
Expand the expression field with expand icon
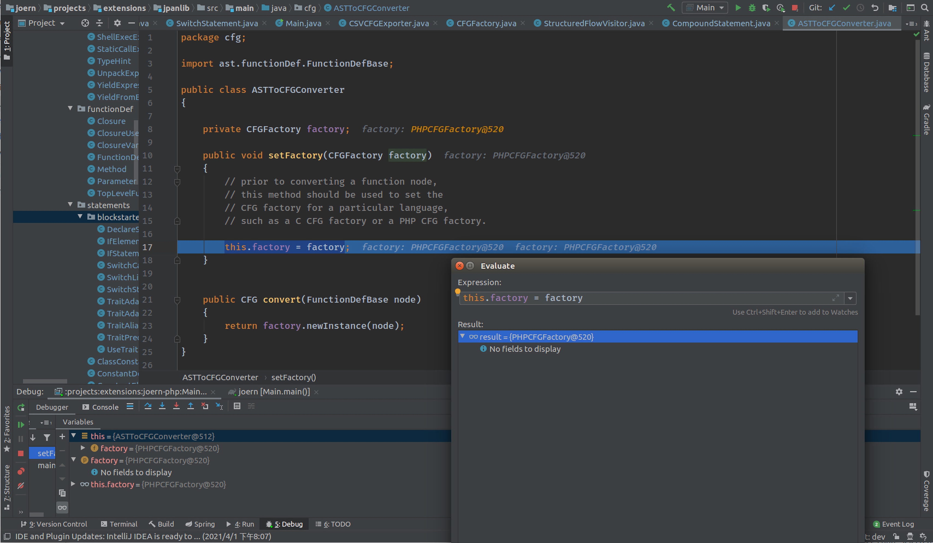[835, 298]
